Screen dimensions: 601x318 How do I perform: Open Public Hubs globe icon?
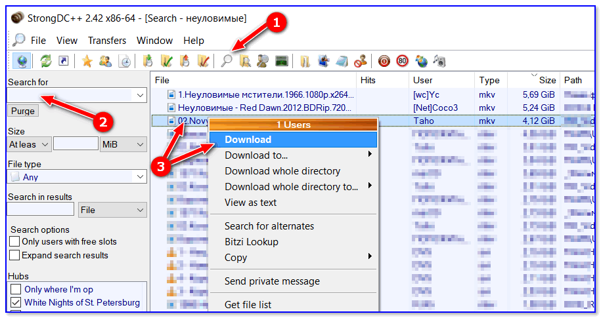pyautogui.click(x=21, y=61)
